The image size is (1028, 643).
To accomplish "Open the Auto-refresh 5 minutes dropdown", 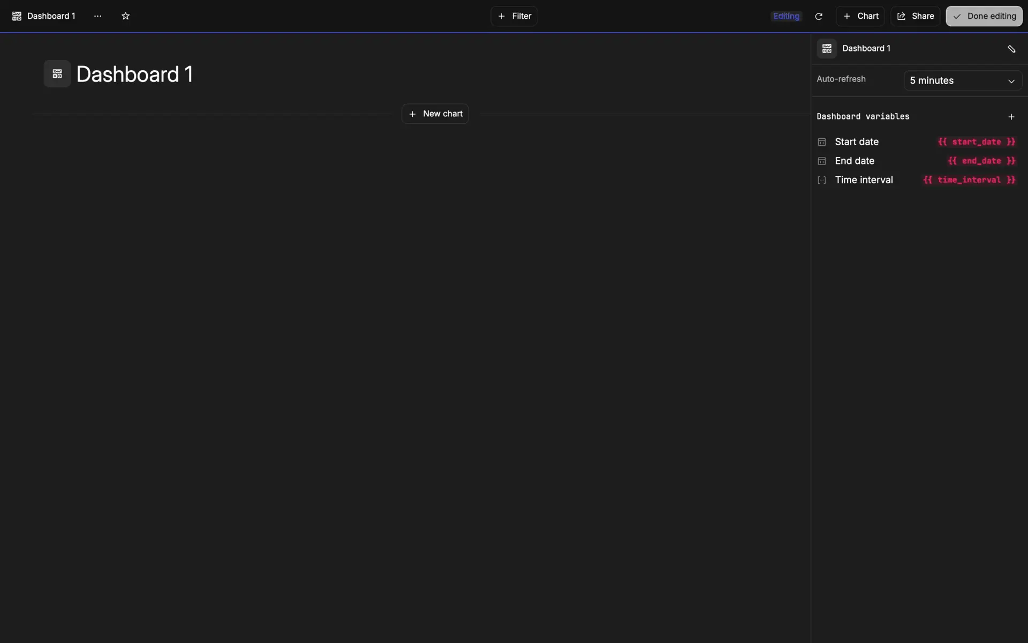I will (x=962, y=81).
